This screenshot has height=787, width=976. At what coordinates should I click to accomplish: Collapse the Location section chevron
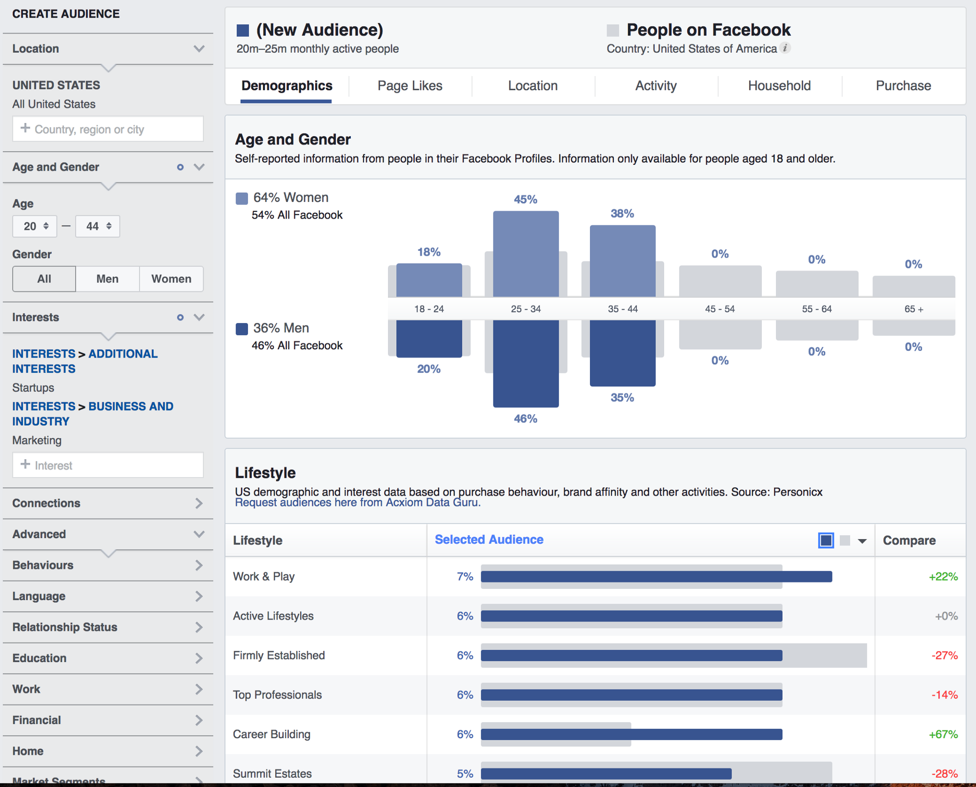pyautogui.click(x=199, y=49)
